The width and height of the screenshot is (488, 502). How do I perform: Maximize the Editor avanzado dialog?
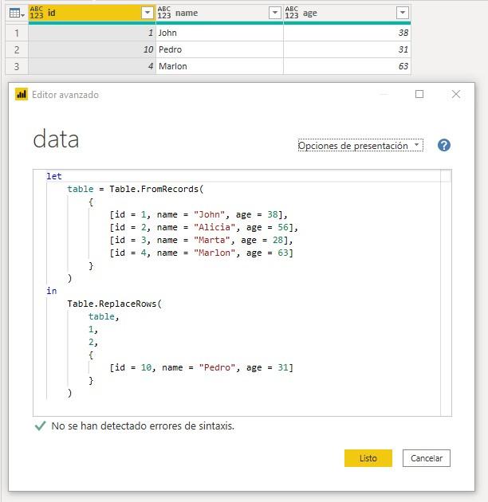pos(419,94)
